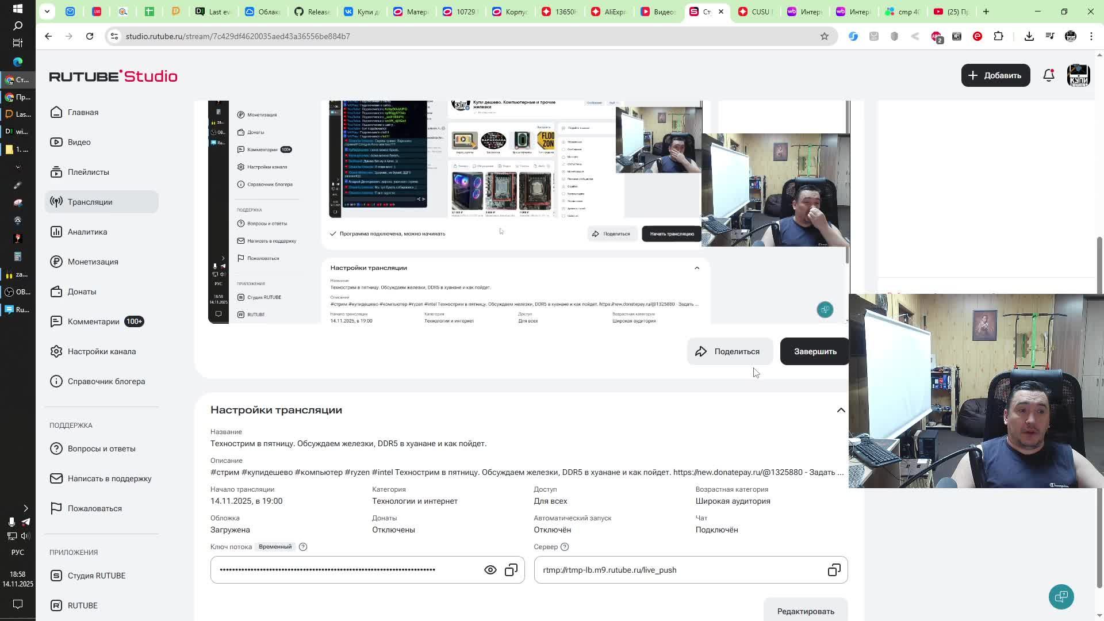Click the stream key help question icon
The width and height of the screenshot is (1104, 621).
click(303, 547)
